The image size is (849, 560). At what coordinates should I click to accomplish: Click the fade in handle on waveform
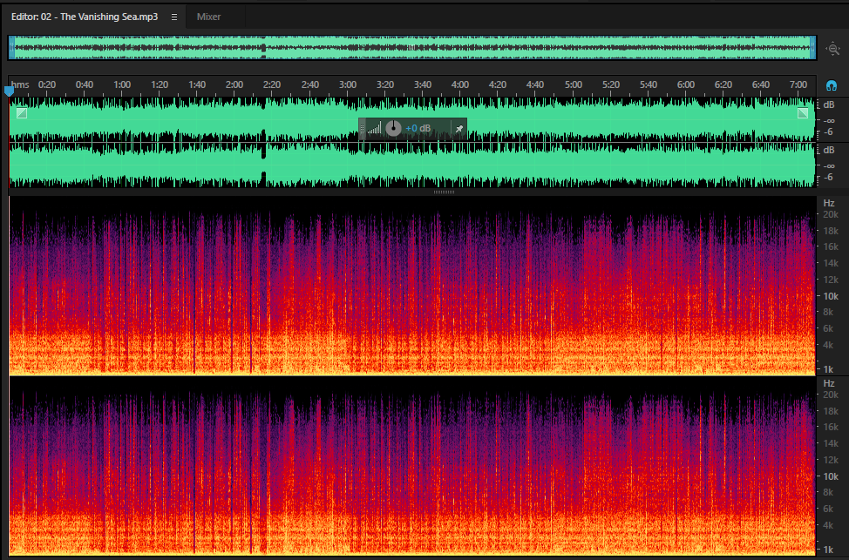tap(22, 112)
